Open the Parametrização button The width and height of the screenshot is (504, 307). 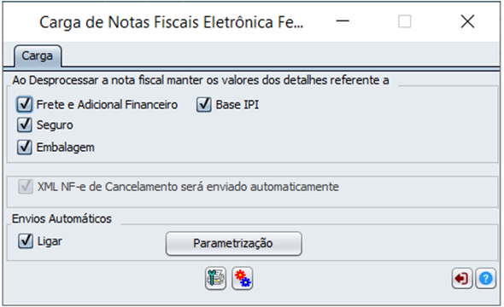pyautogui.click(x=234, y=244)
